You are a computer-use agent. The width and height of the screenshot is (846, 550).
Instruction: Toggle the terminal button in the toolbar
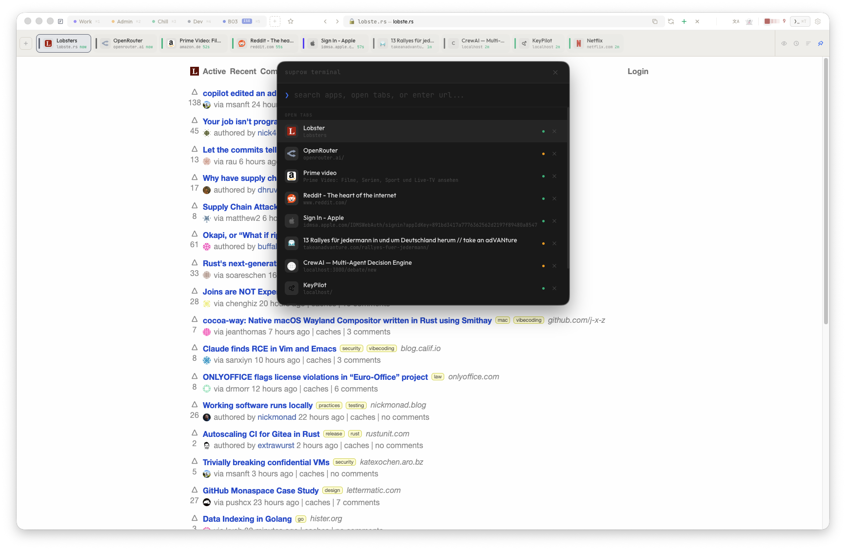pos(799,21)
